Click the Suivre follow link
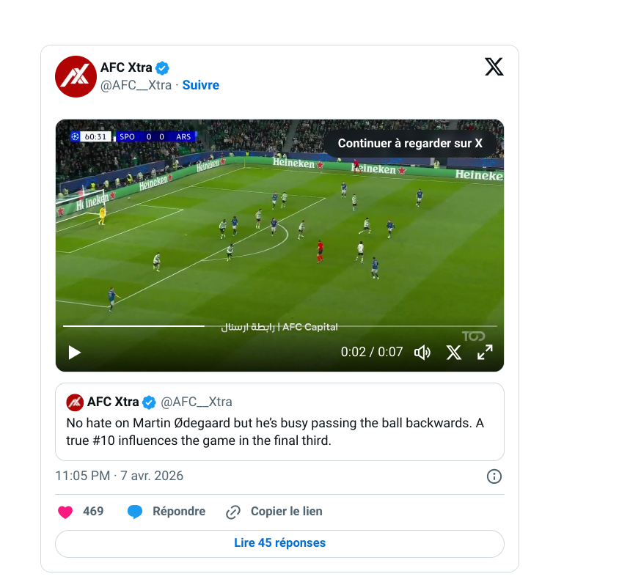The image size is (619, 582). tap(200, 85)
